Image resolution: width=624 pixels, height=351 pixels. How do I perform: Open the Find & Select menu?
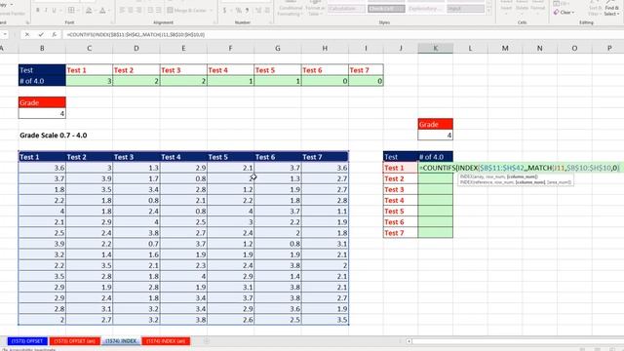611,10
